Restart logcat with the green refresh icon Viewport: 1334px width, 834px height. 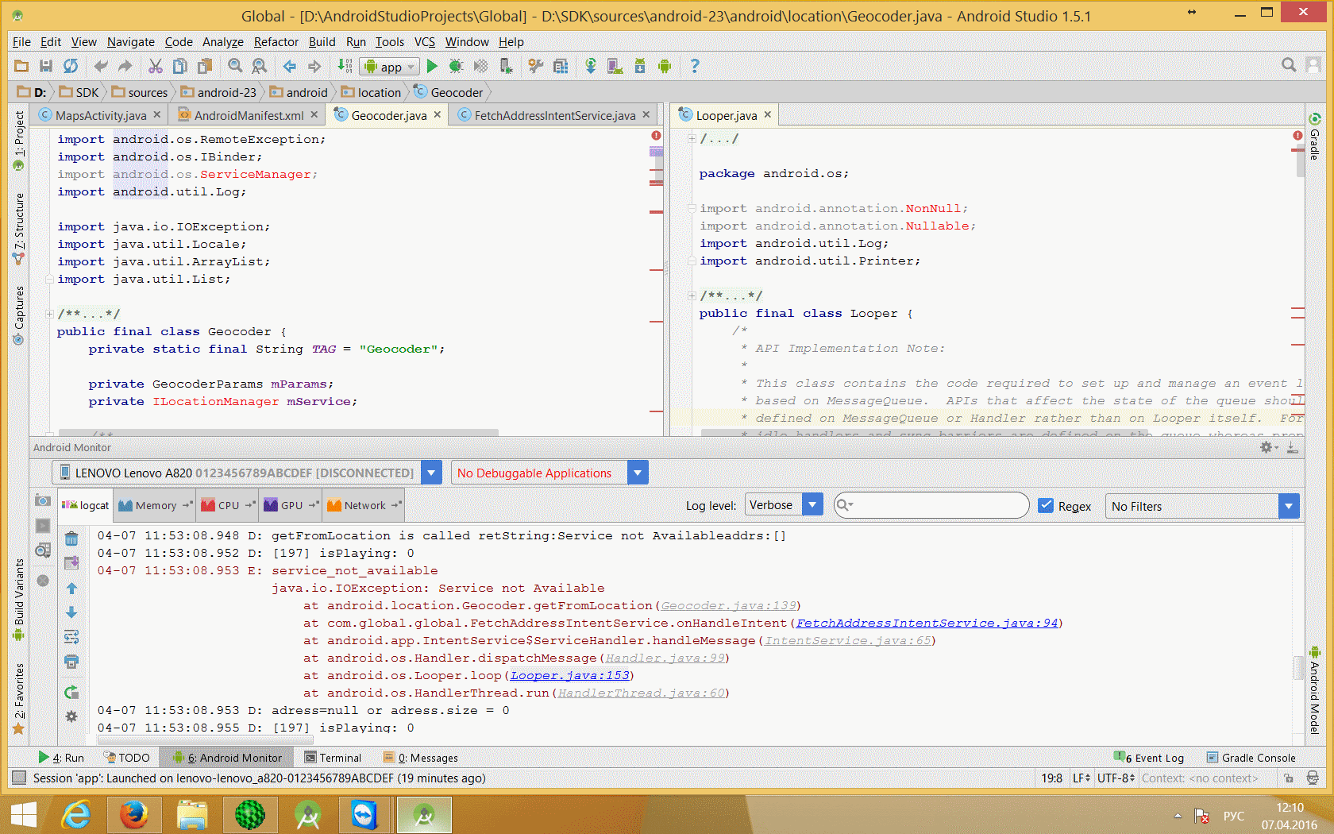71,692
